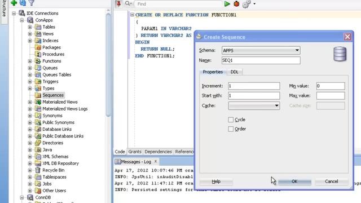Switch to the Code tab
The width and height of the screenshot is (361, 203).
click(120, 152)
